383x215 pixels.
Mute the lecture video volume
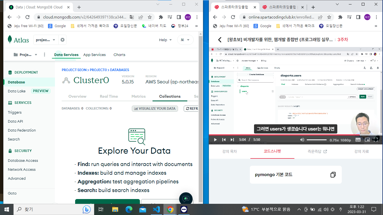pos(302,139)
